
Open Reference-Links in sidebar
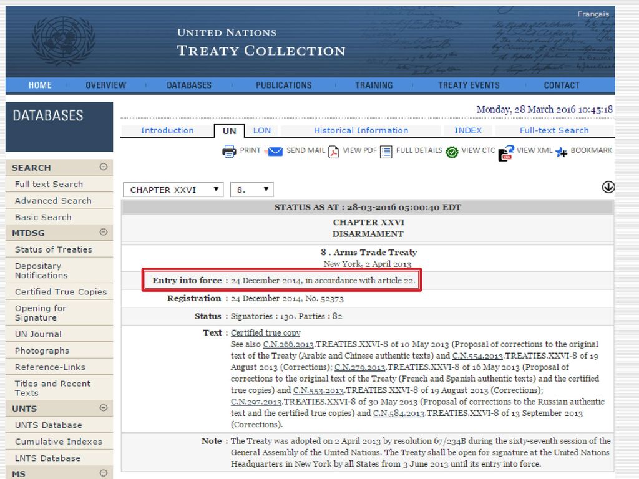coord(50,367)
